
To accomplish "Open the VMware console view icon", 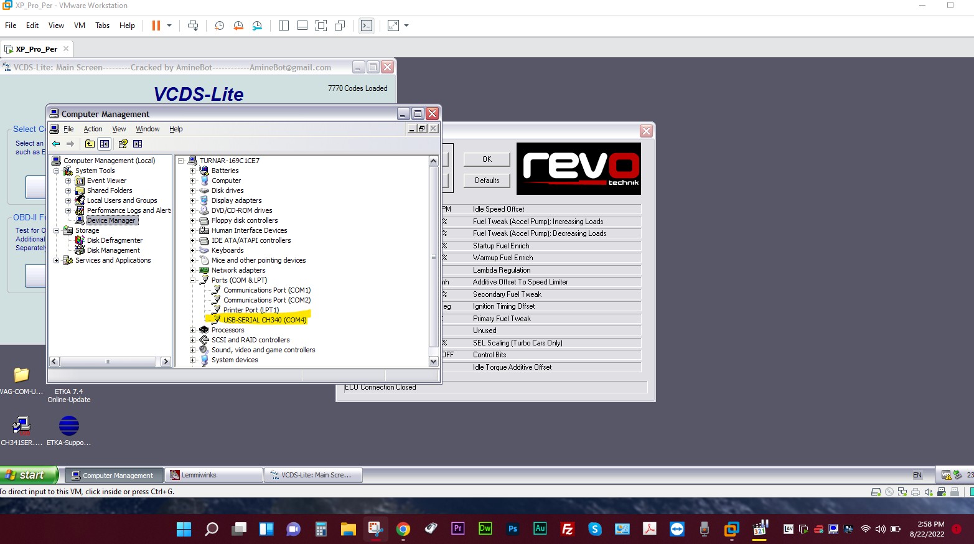I will 367,26.
